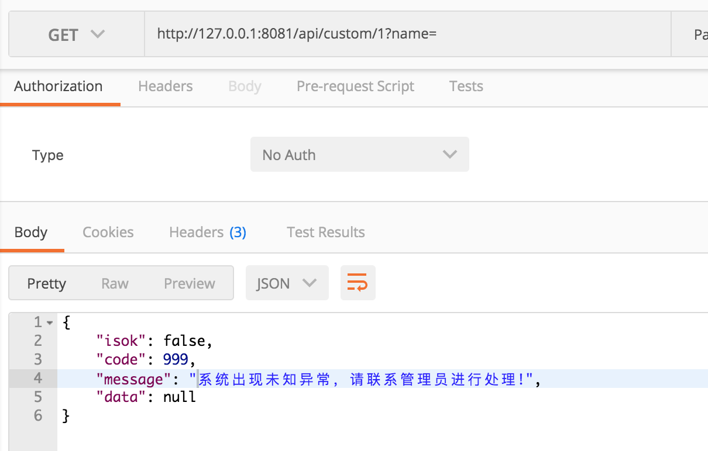View the response Headers (3) tab
Screen dimensions: 708x451
pyautogui.click(x=207, y=233)
